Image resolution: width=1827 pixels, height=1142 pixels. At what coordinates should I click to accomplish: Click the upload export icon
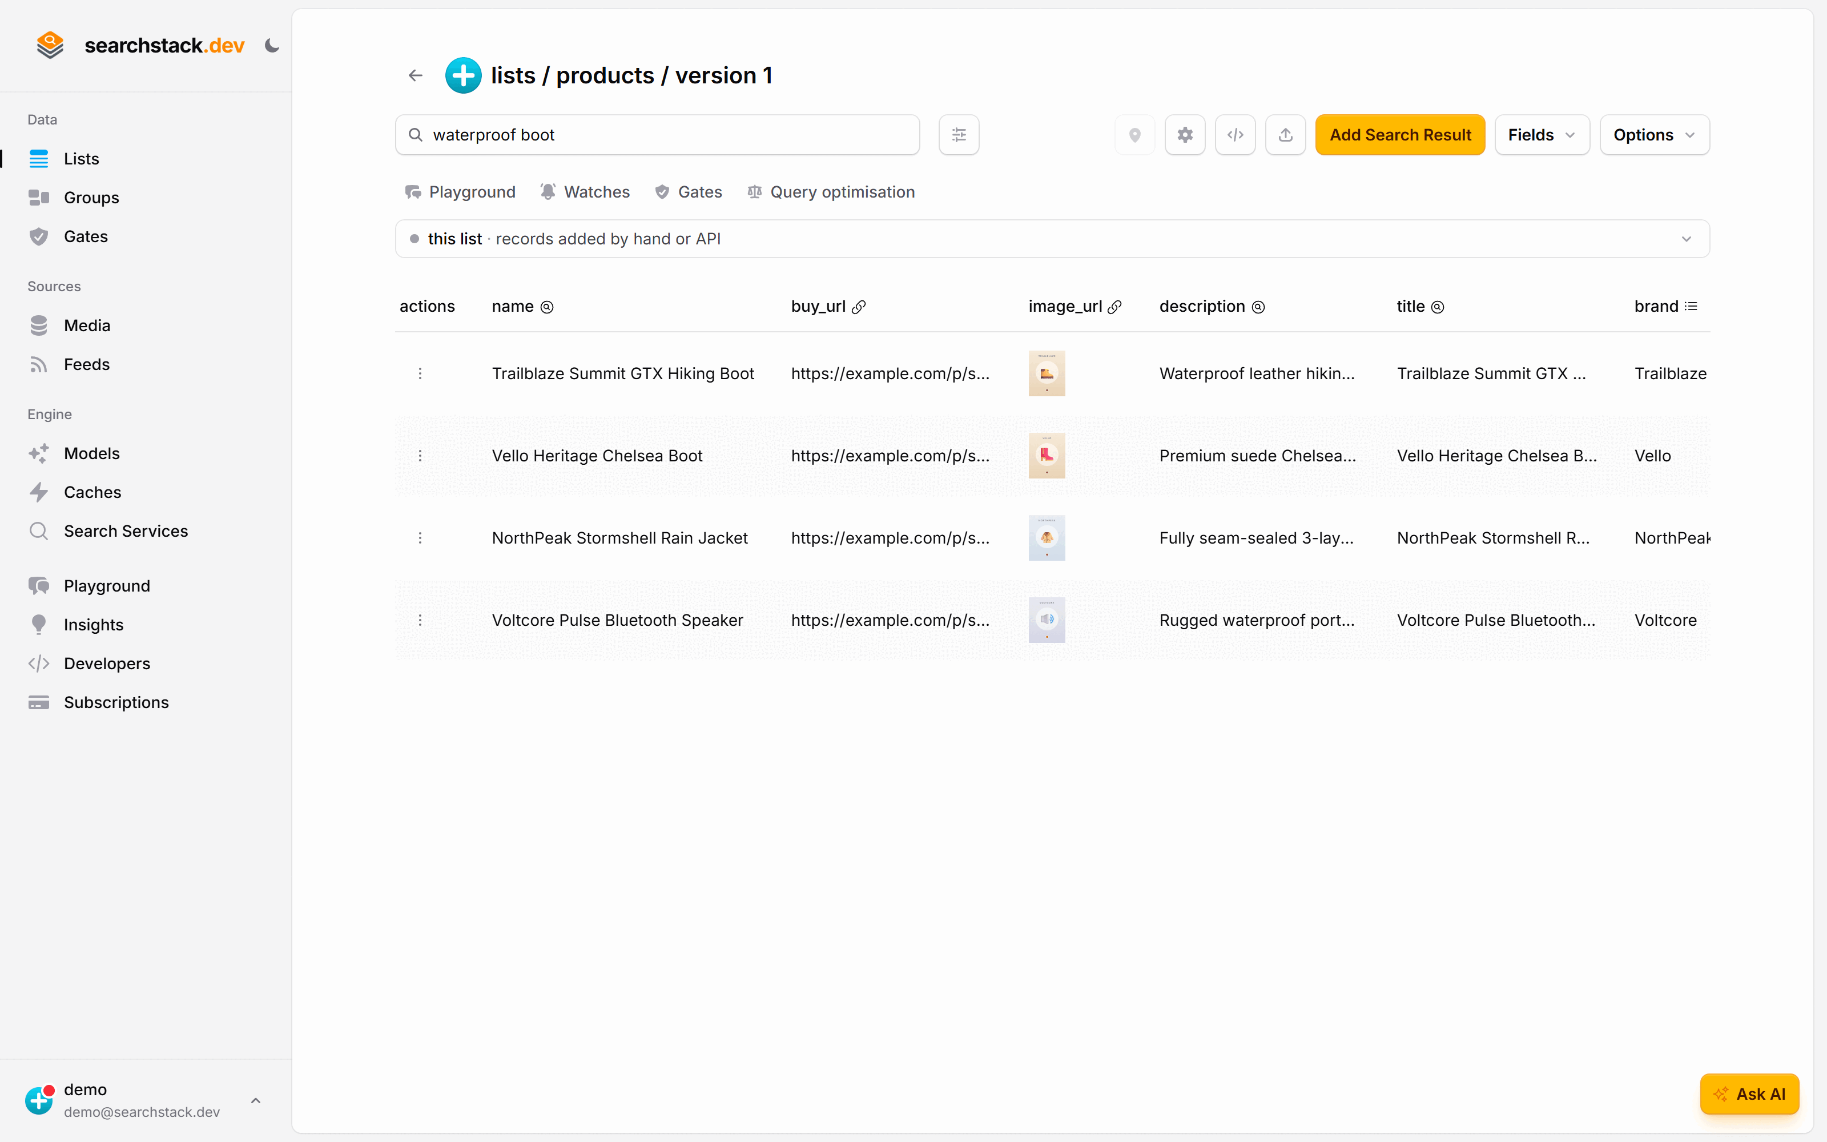[1286, 135]
